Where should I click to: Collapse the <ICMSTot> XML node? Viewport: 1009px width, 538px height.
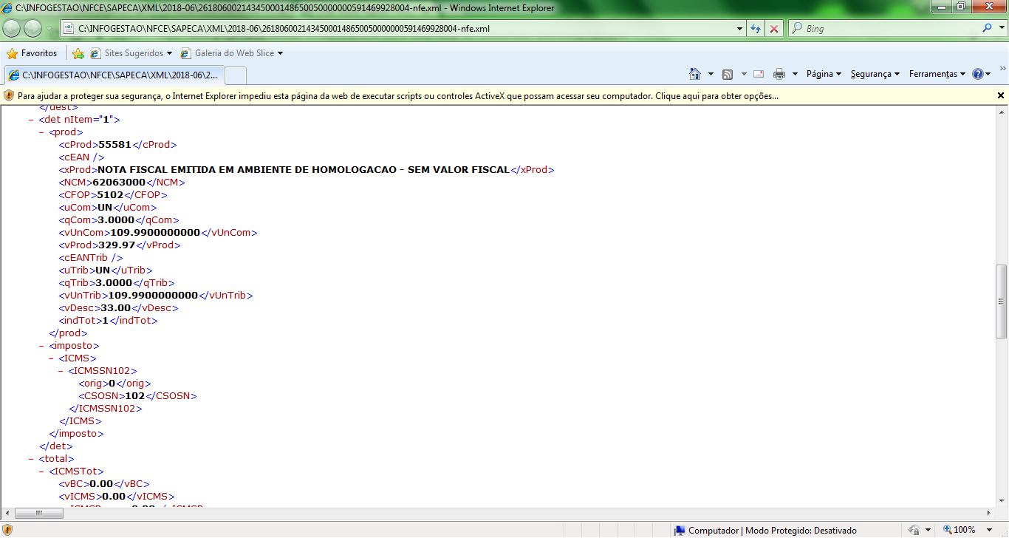[x=41, y=471]
